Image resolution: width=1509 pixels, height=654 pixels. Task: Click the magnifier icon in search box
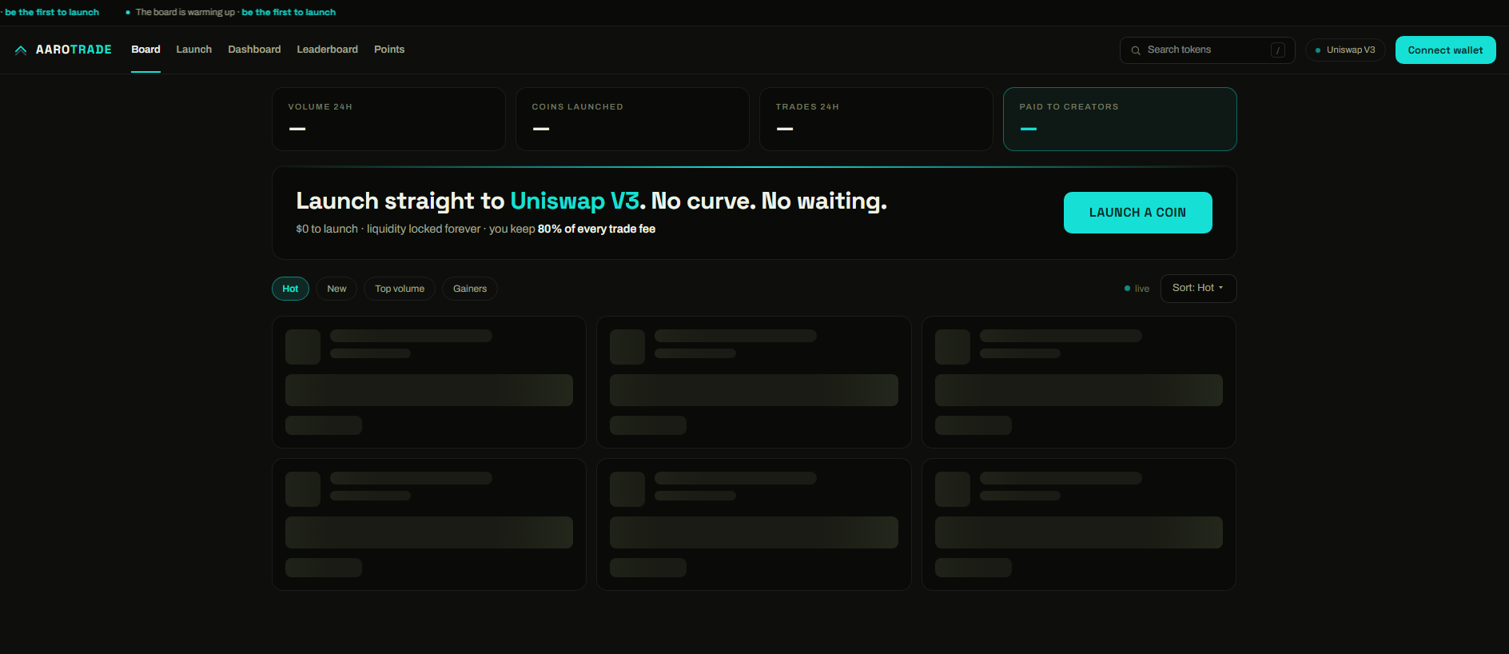click(1136, 50)
